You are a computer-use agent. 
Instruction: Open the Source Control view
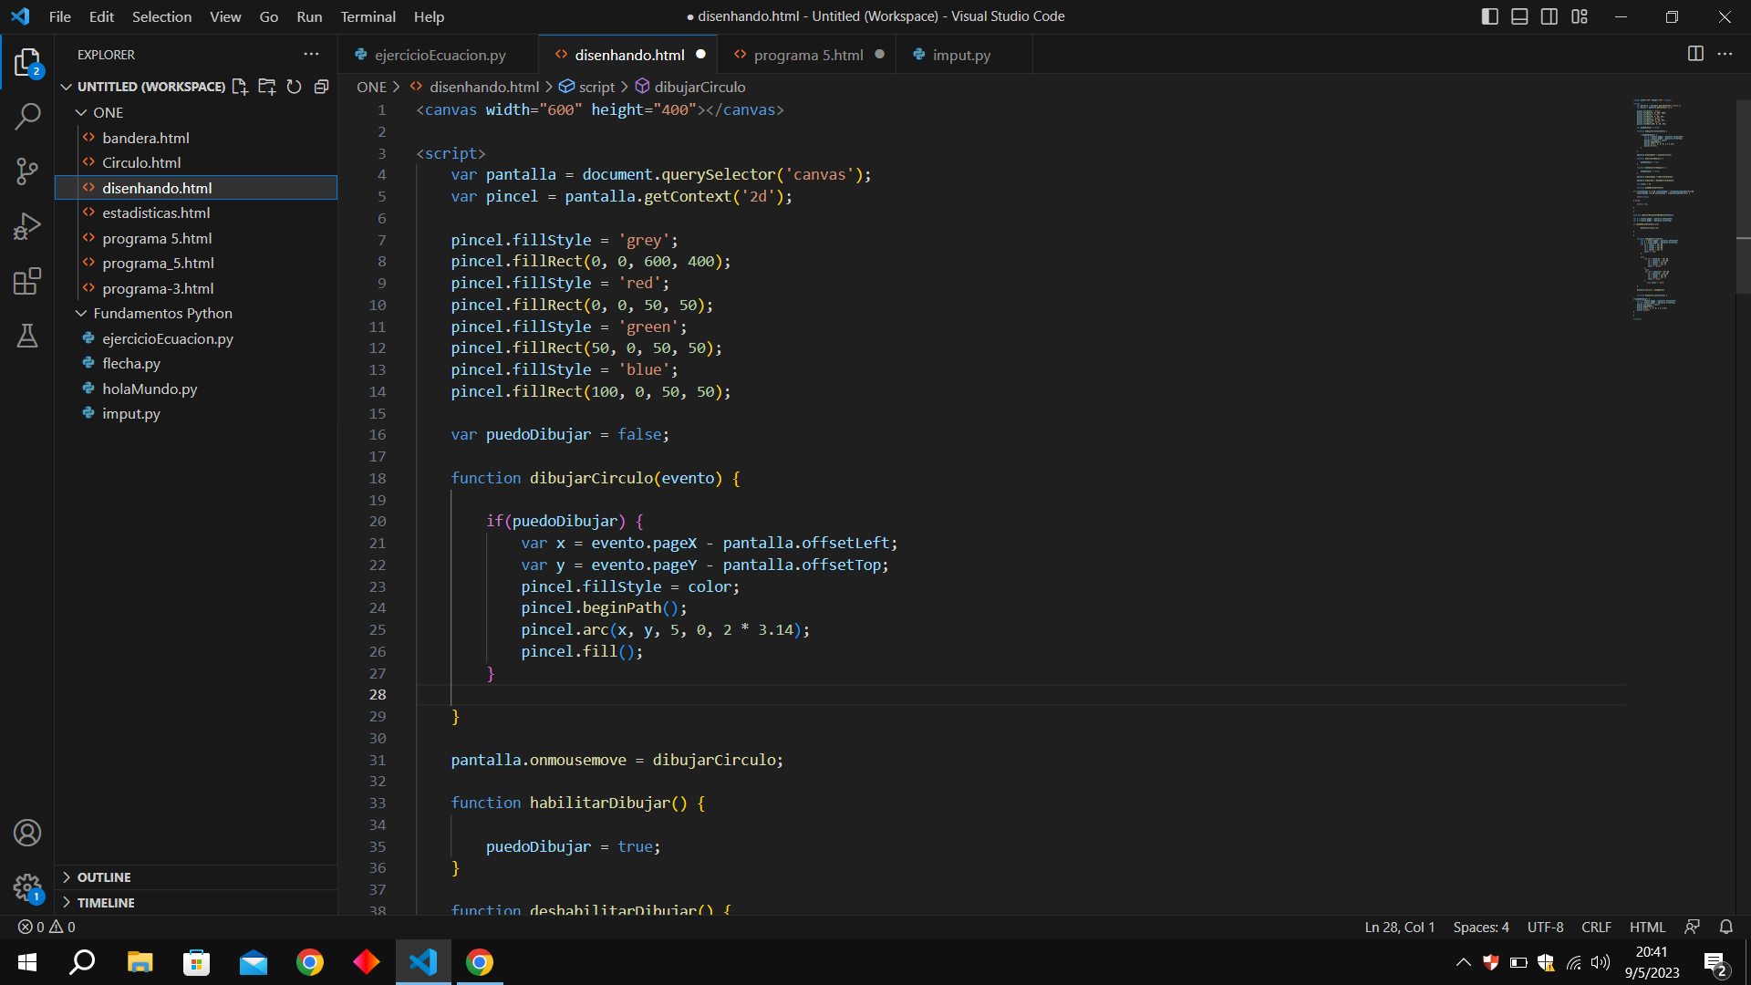click(27, 171)
